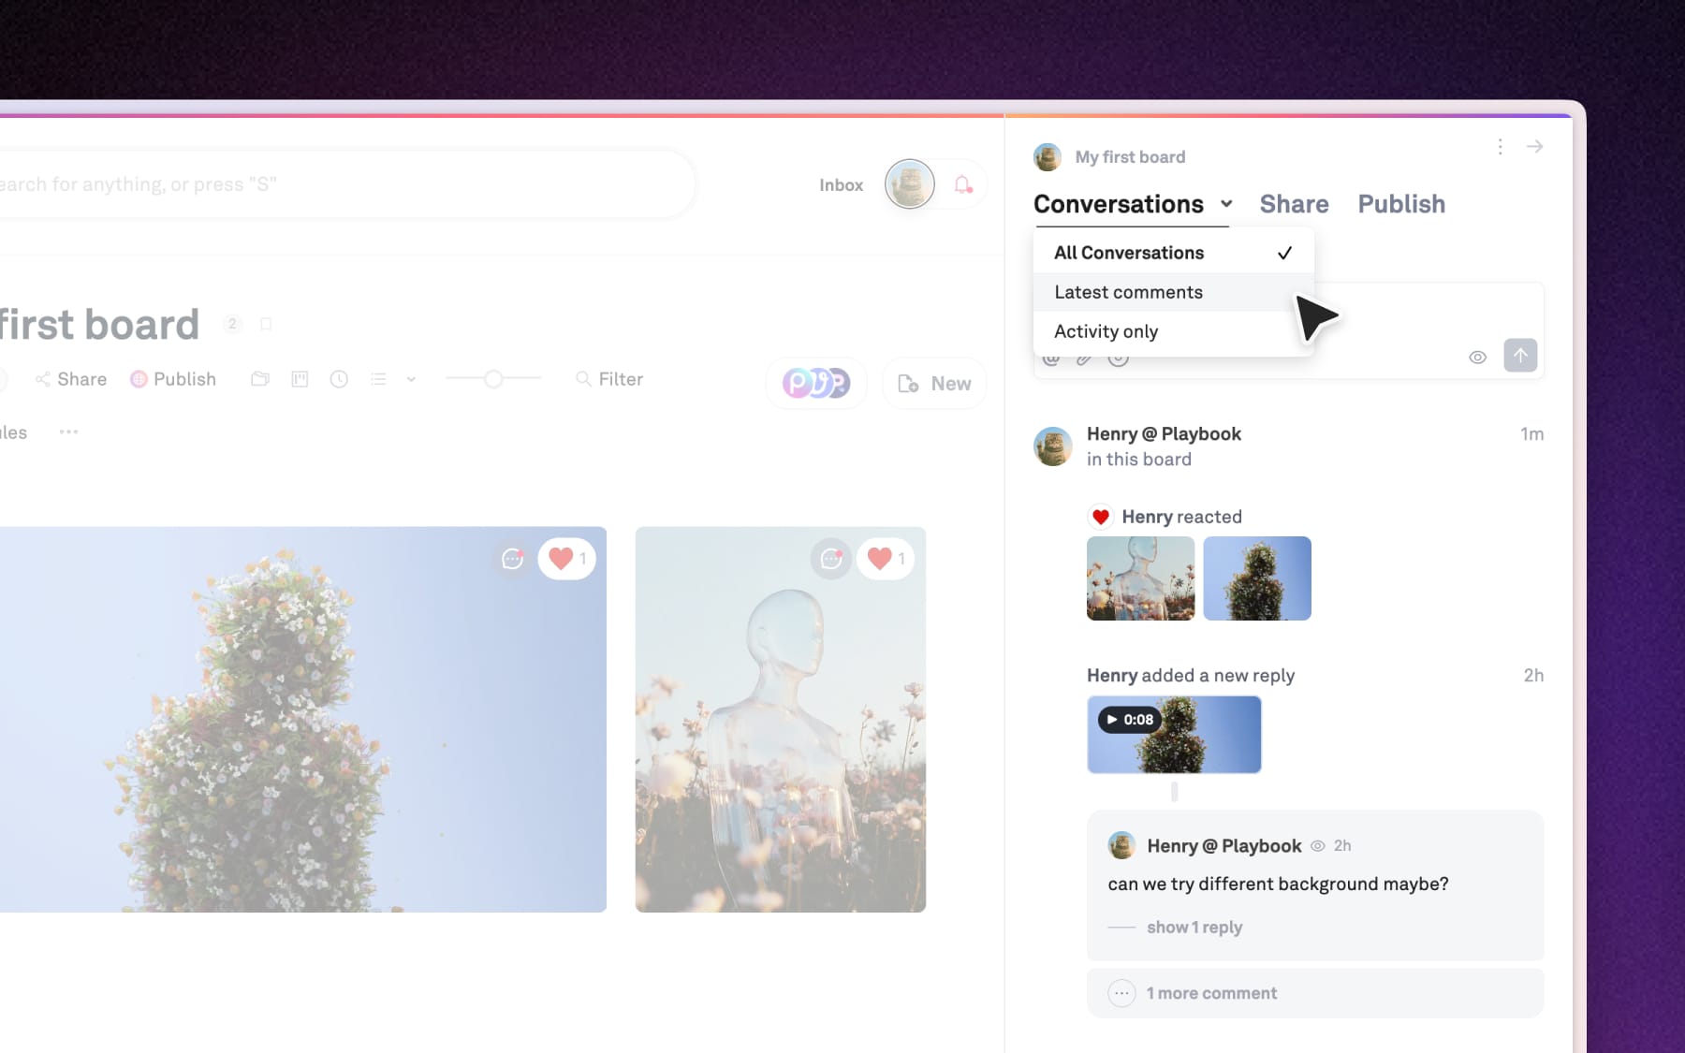Click the thumbnail size slider handle

click(493, 378)
